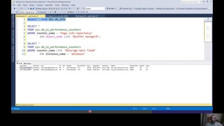This screenshot has height=126, width=224.
Task: Click the Parse checkmark icon
Action: [x=50, y=12]
